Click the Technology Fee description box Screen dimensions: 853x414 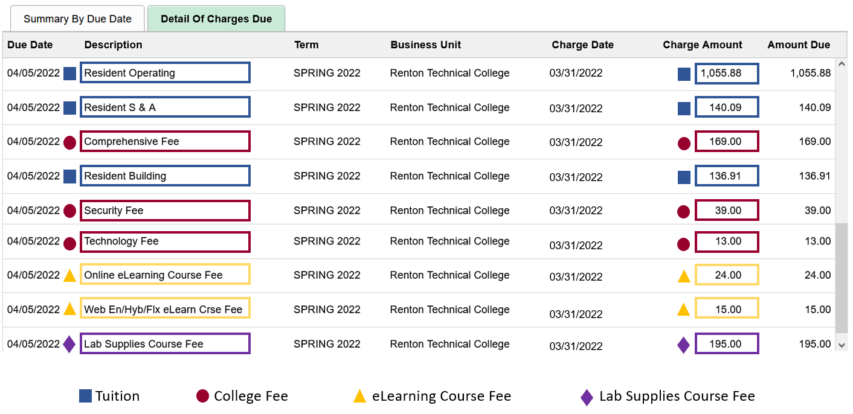pyautogui.click(x=165, y=241)
